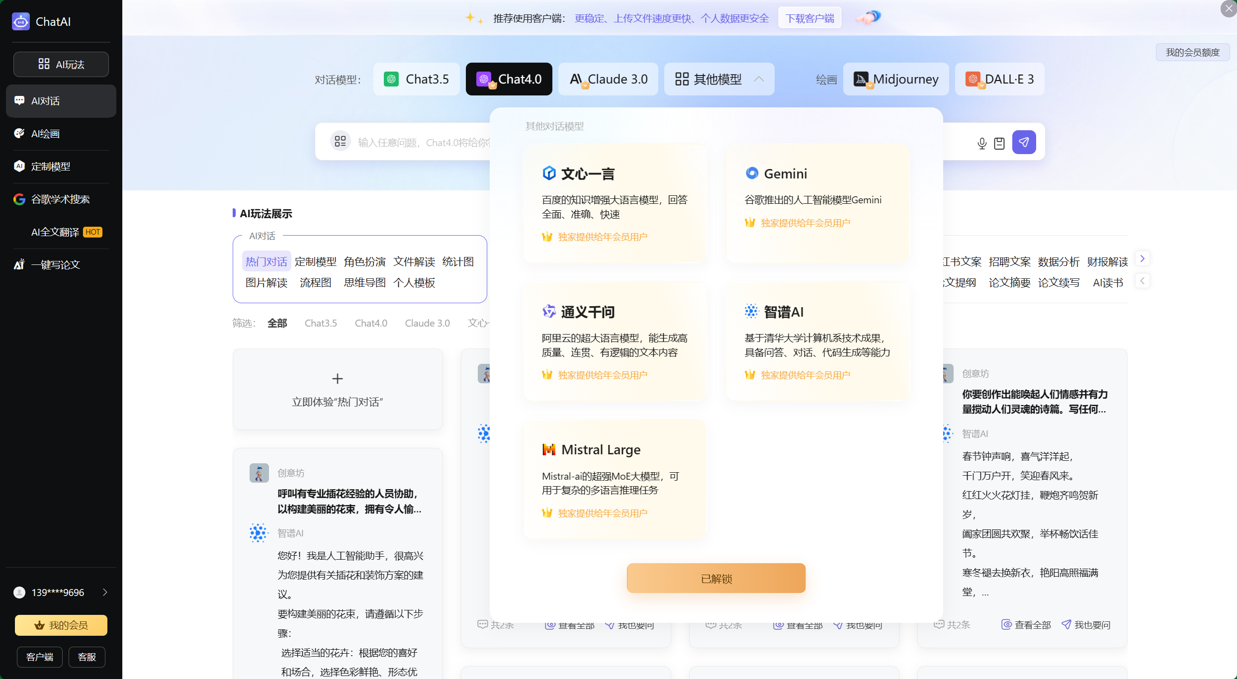Open the 角色扮演 tag
1237x679 pixels.
(365, 261)
